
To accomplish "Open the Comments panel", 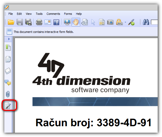I will point(8,83).
